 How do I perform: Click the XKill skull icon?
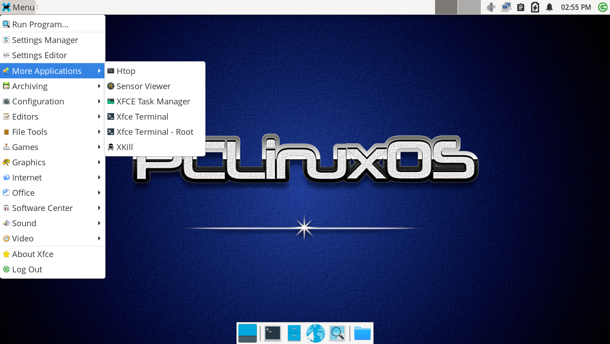pos(111,147)
